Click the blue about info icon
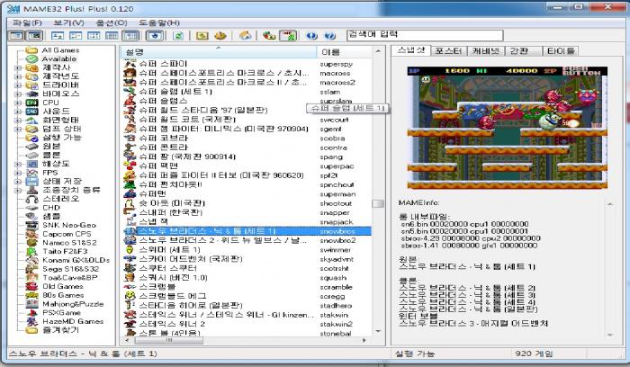The width and height of the screenshot is (630, 367). (x=311, y=36)
